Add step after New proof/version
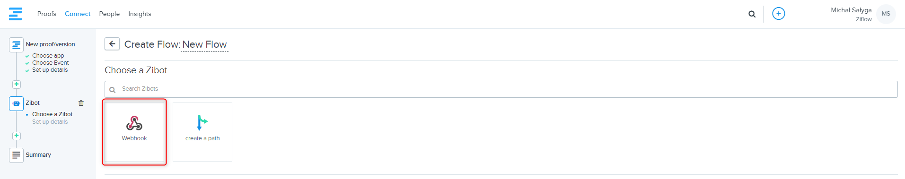The image size is (905, 179). 17,84
